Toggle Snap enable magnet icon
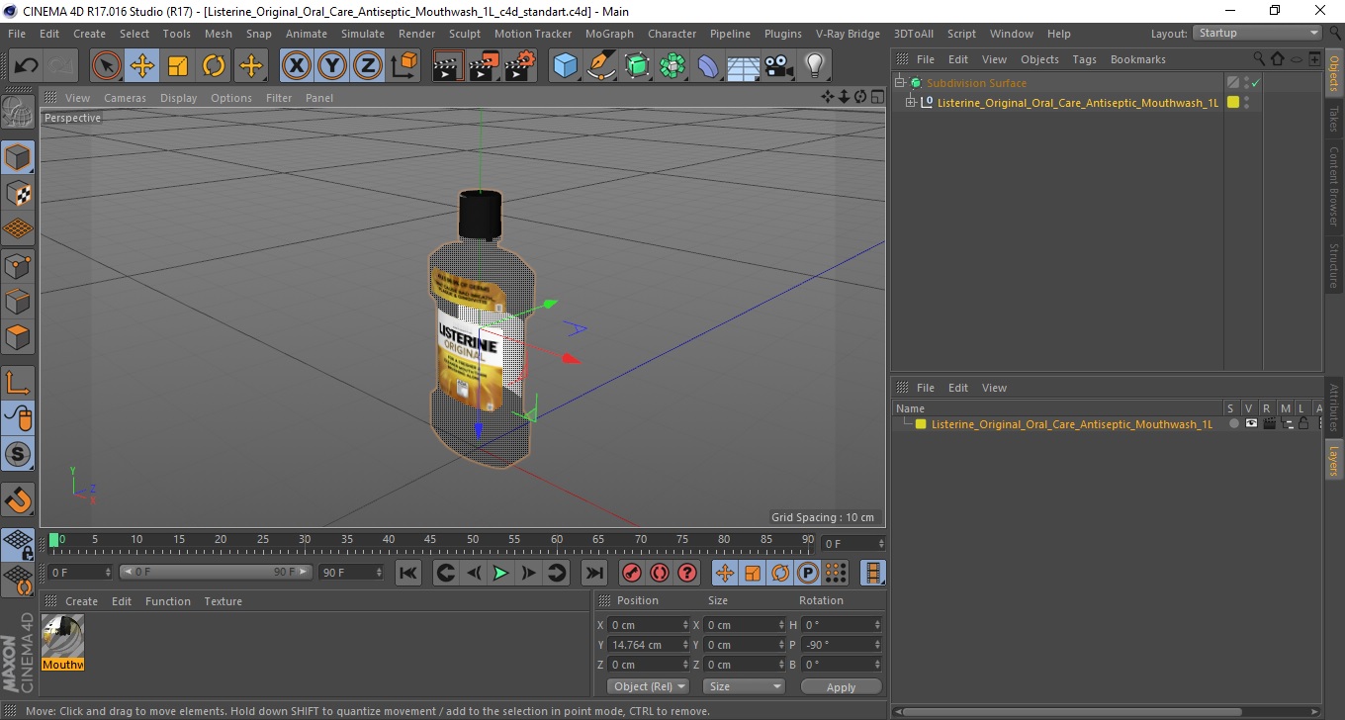Viewport: 1345px width, 720px height. (x=18, y=499)
